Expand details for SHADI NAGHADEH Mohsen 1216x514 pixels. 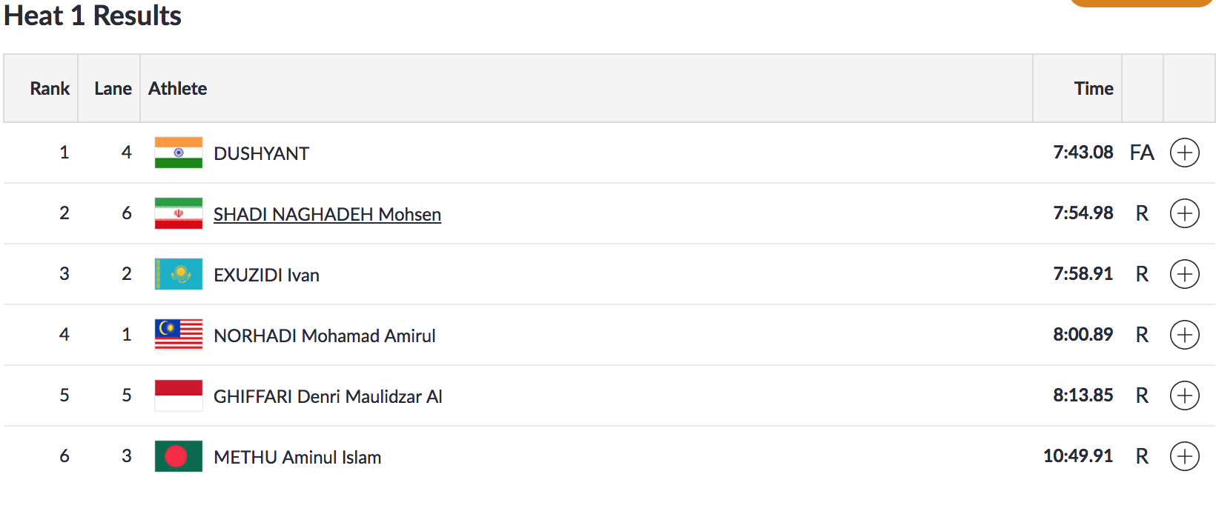1184,213
